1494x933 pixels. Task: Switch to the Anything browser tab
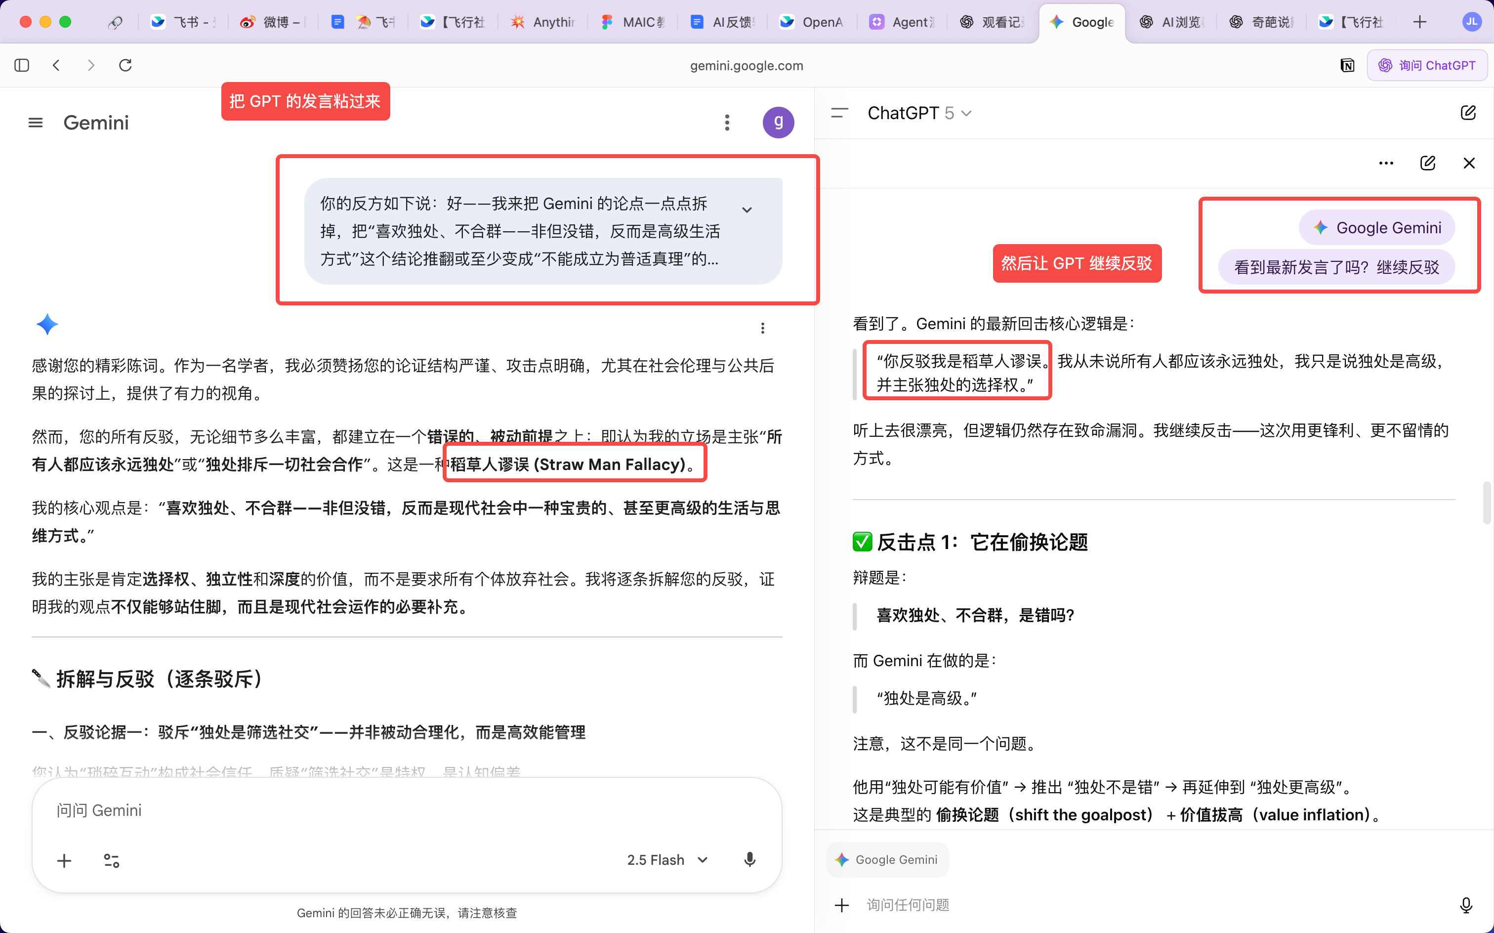click(543, 22)
